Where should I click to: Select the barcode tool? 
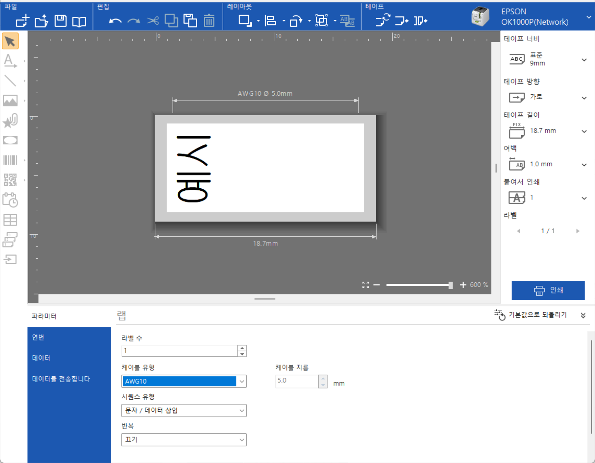(10, 160)
